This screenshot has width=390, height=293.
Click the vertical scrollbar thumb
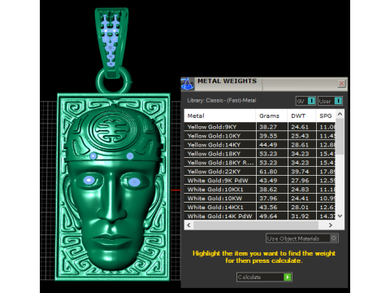click(x=340, y=137)
